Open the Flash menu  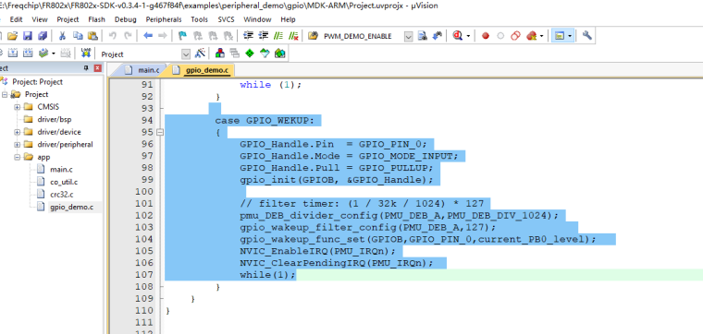[96, 19]
